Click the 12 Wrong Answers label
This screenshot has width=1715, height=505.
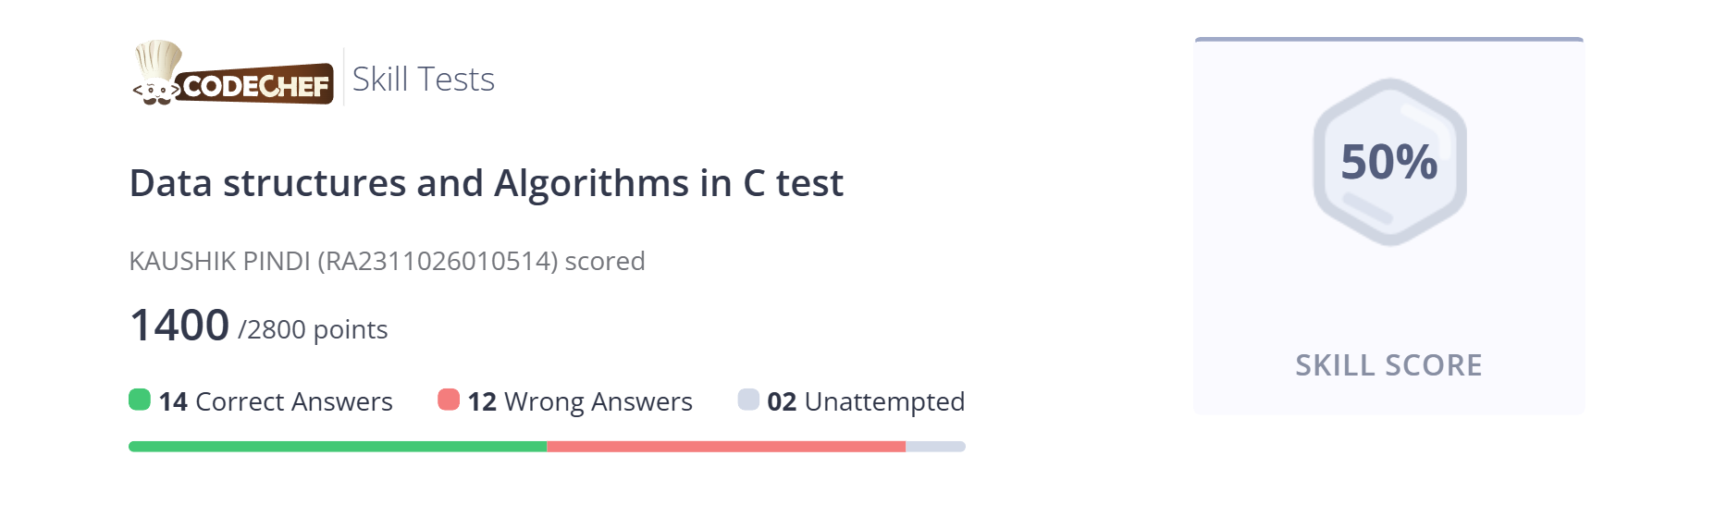tap(580, 401)
